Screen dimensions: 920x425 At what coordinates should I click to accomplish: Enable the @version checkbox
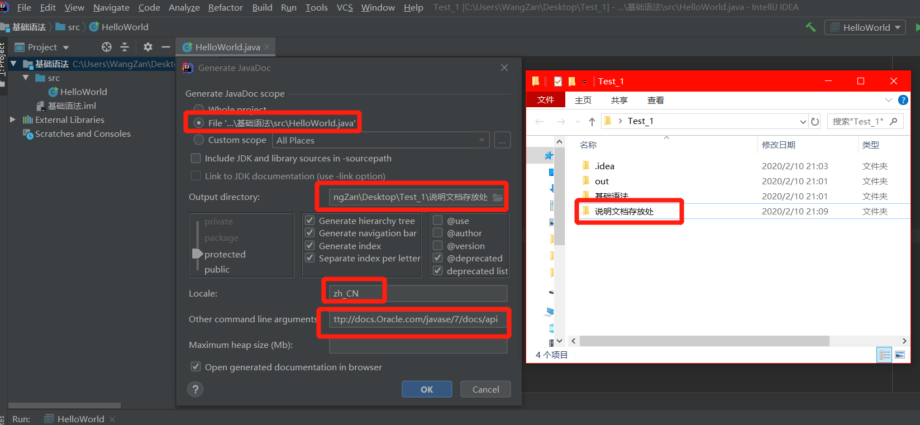[438, 246]
